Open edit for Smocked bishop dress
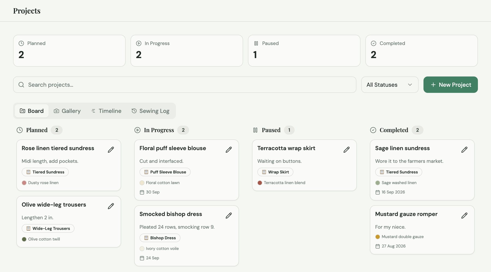The image size is (491, 272). point(229,216)
